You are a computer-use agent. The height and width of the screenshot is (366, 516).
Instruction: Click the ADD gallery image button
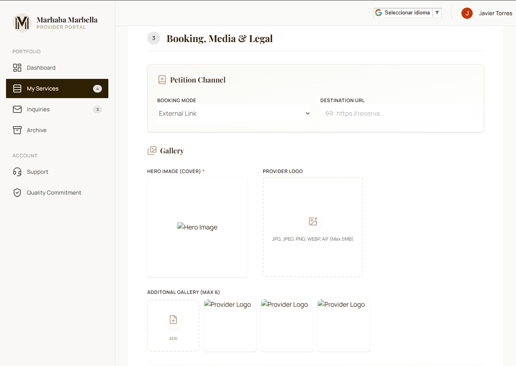tap(173, 326)
